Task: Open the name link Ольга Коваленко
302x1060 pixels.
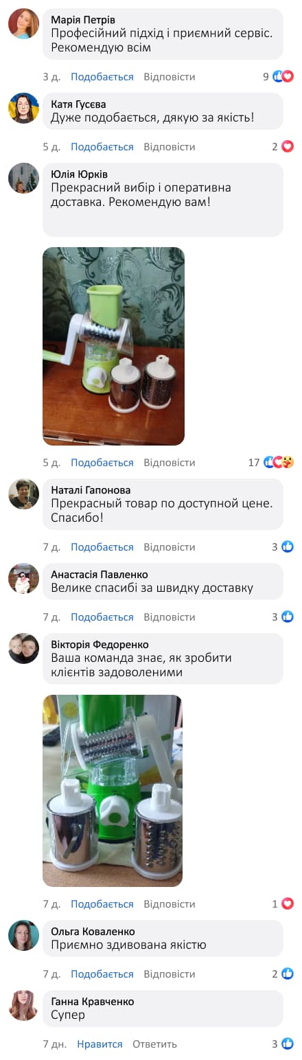Action: click(93, 932)
